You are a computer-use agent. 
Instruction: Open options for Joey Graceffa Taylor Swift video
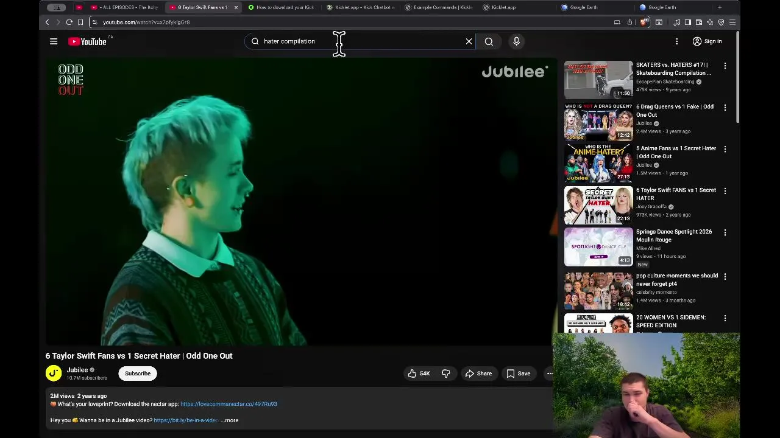pyautogui.click(x=725, y=190)
